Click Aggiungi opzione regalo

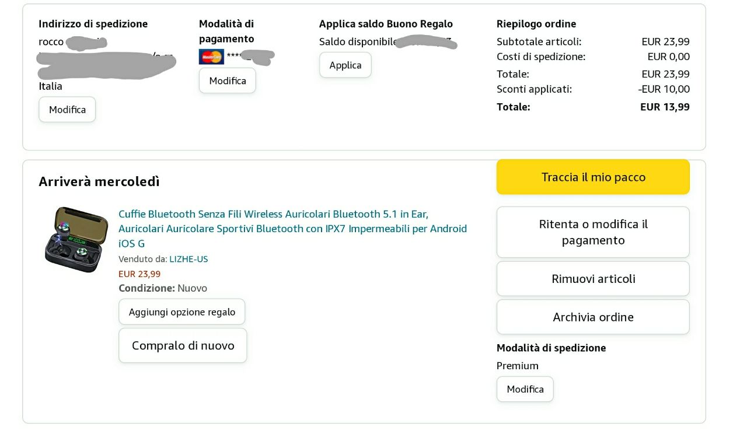coord(181,312)
